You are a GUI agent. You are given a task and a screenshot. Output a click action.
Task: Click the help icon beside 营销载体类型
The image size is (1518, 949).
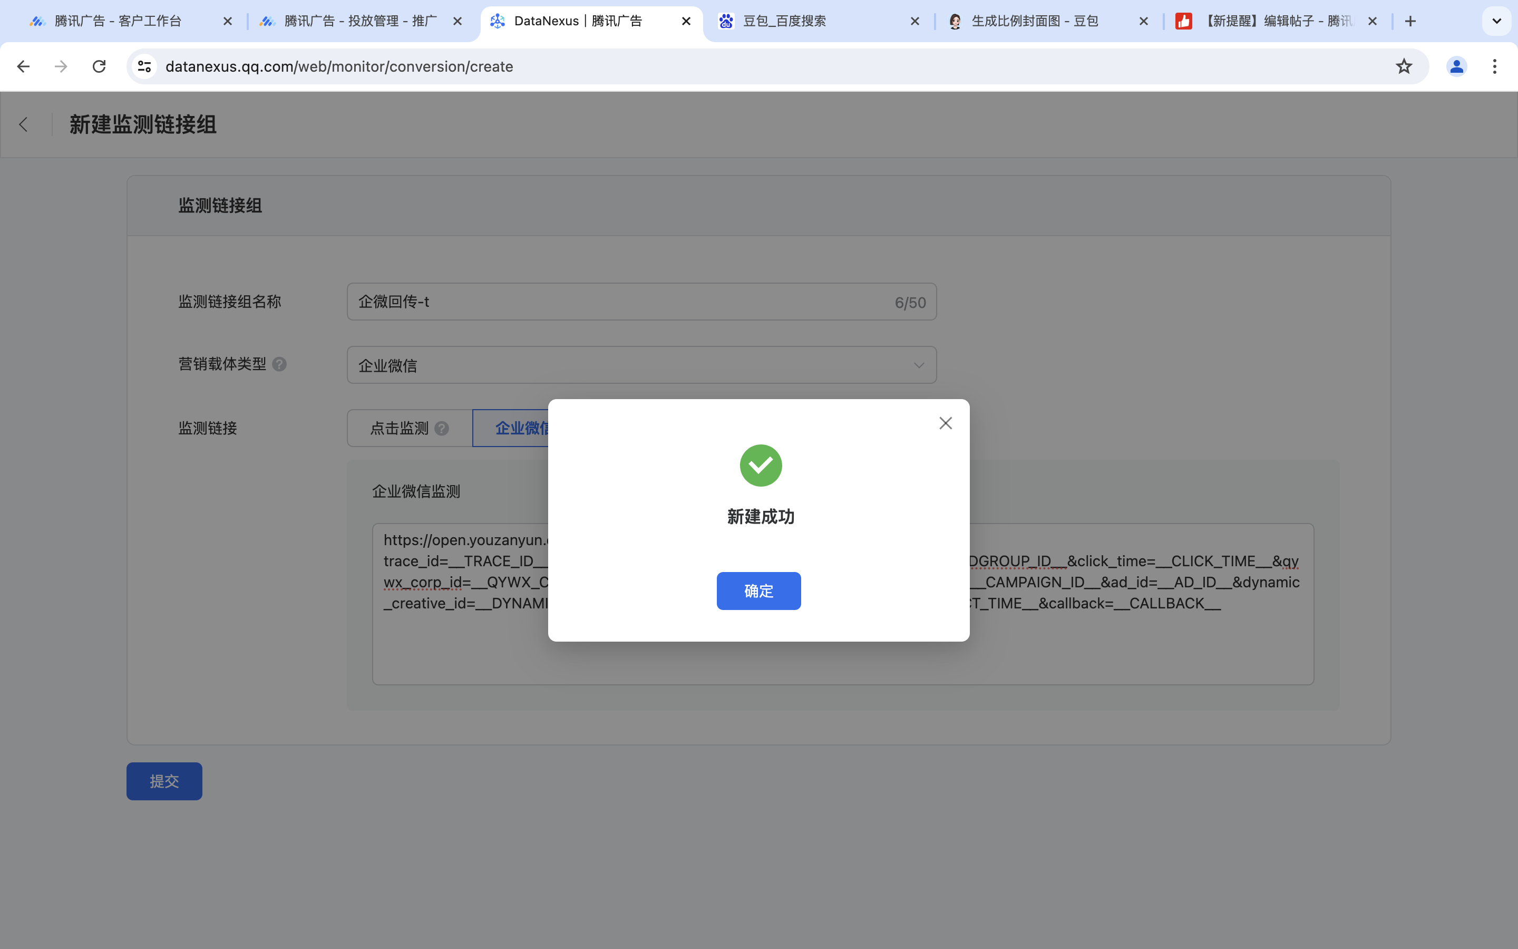pos(280,364)
